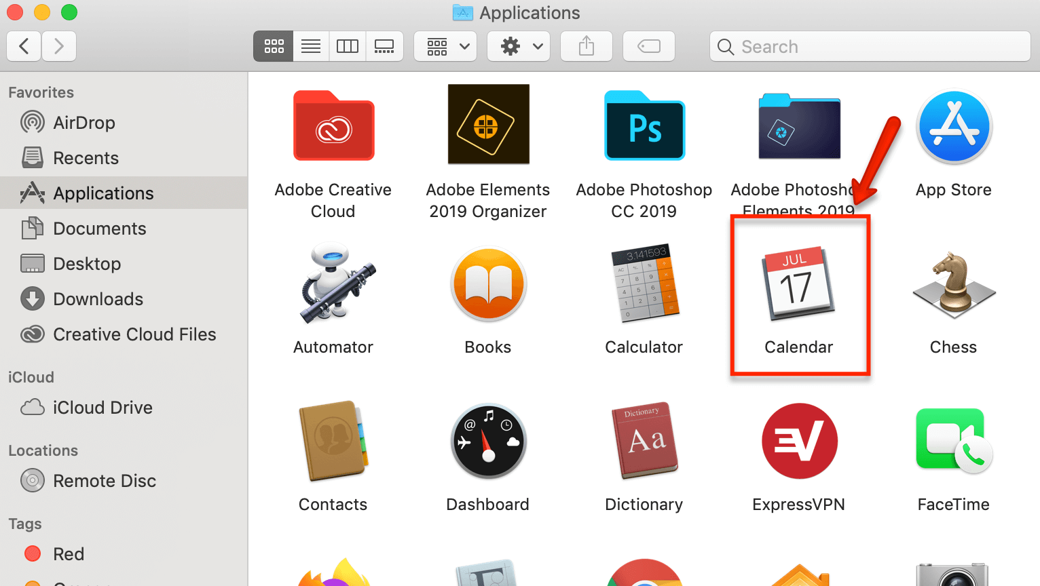Select the FaceTime app icon
This screenshot has height=586, width=1040.
[x=954, y=440]
